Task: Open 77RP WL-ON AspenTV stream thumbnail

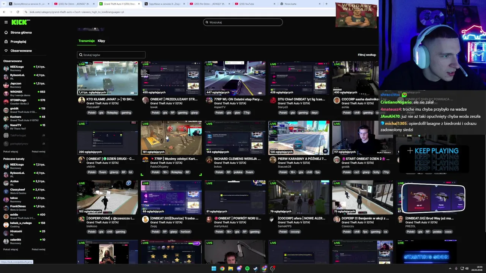Action: pyautogui.click(x=235, y=78)
